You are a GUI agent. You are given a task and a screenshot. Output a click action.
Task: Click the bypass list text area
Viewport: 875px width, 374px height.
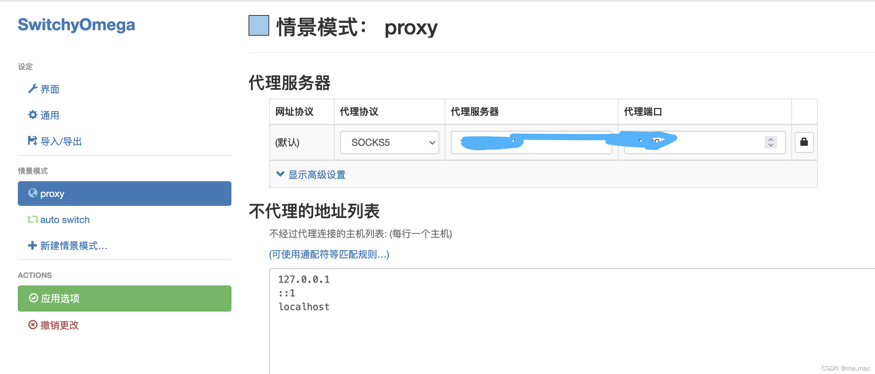coord(572,321)
